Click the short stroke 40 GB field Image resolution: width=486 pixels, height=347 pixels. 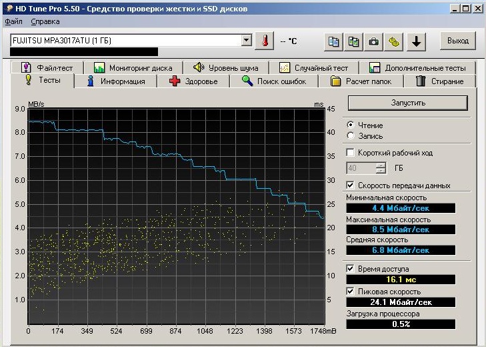tap(361, 168)
